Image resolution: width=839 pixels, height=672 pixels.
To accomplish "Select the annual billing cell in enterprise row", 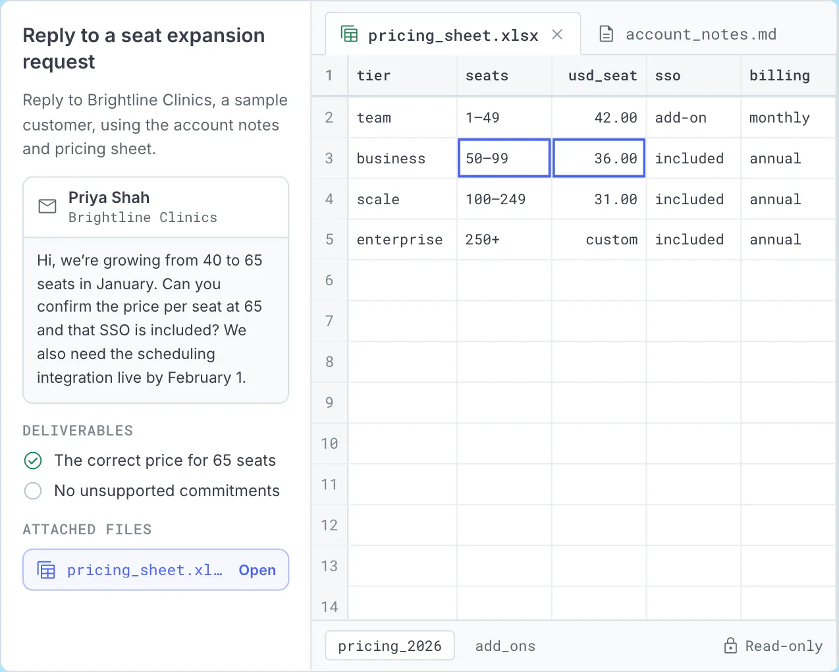I will [x=789, y=240].
